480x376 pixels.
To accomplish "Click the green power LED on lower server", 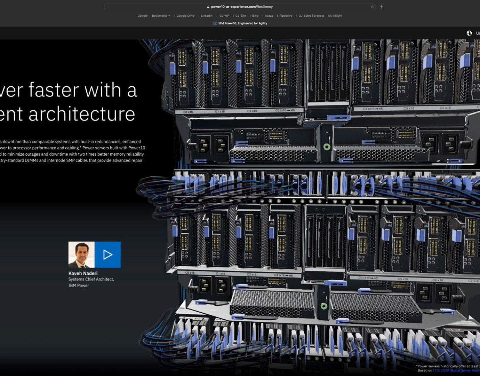I will coord(324,306).
